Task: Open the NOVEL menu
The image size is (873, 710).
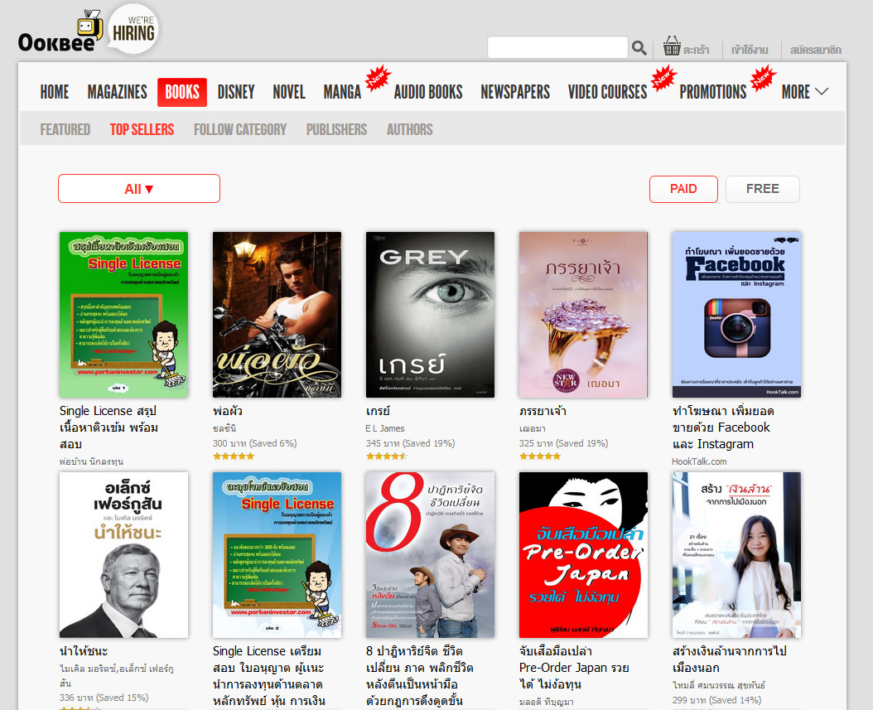Action: [x=289, y=92]
